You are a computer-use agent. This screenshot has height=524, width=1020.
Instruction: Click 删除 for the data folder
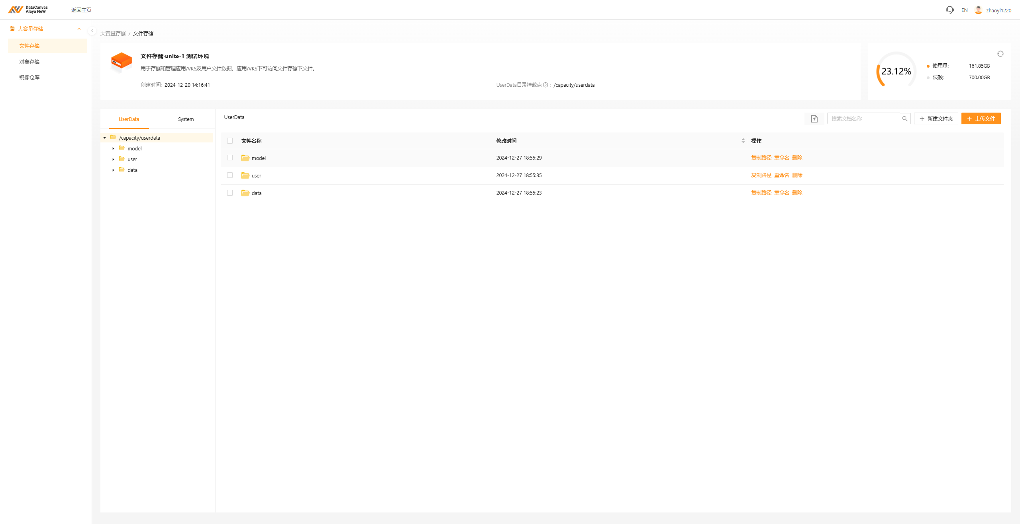(x=797, y=193)
